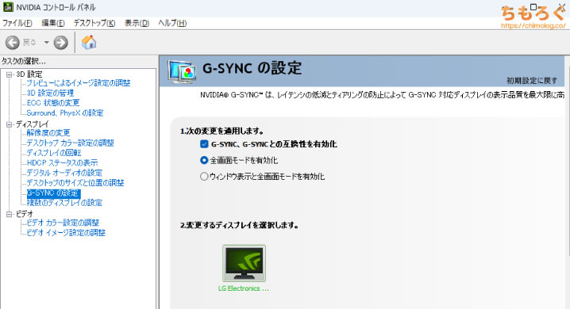Click the ビデオ category label

coord(25,214)
